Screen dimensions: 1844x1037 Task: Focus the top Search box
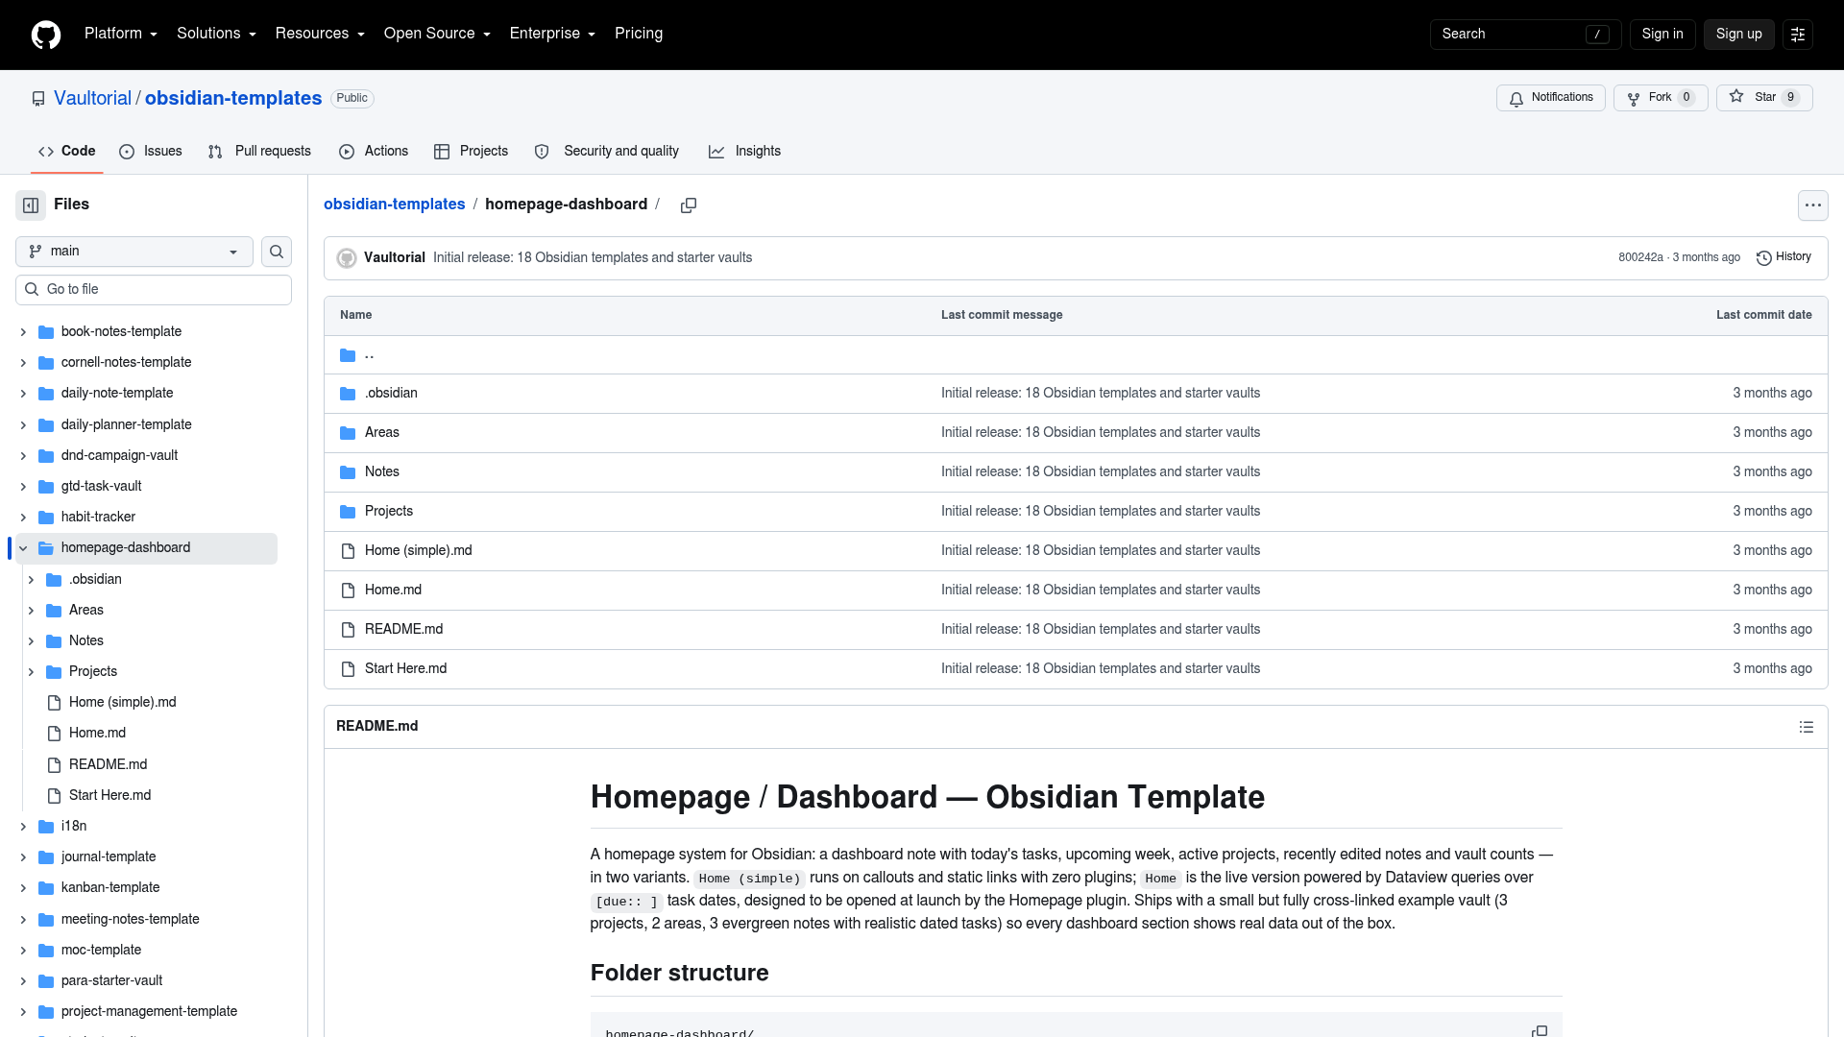point(1525,35)
